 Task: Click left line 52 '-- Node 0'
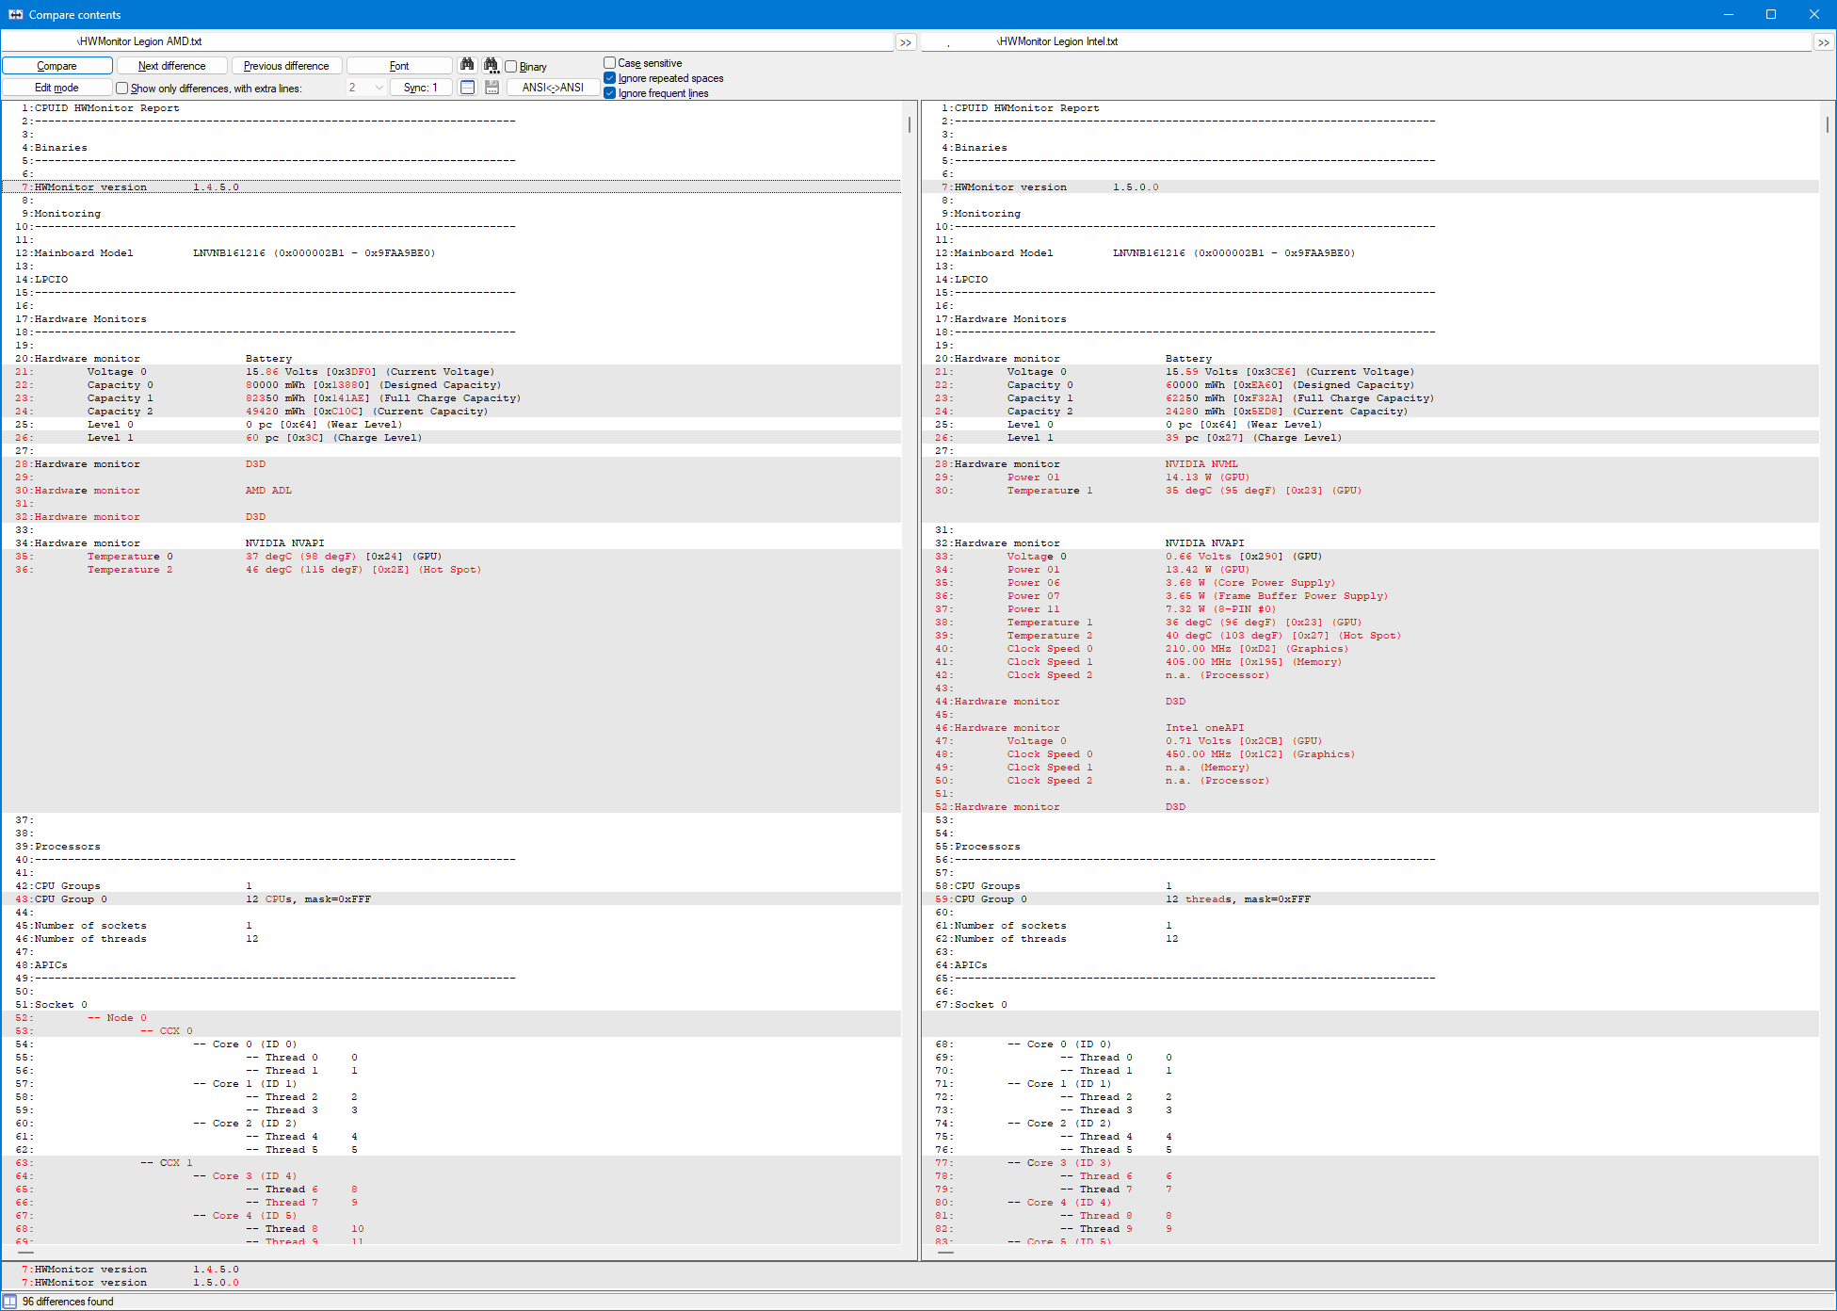(452, 1017)
